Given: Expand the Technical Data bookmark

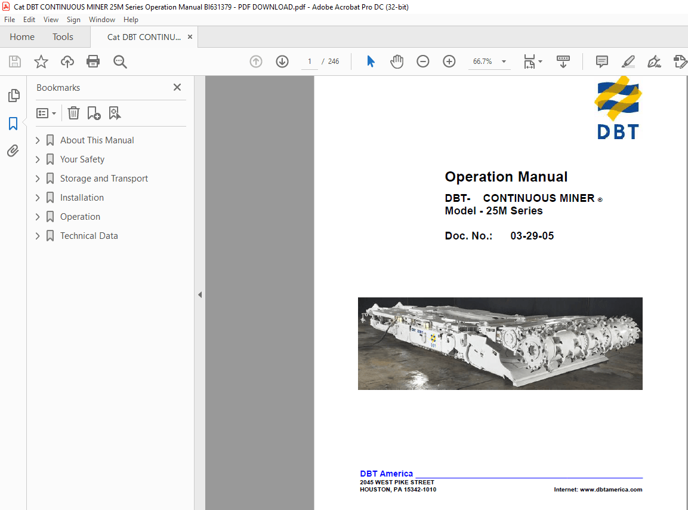Looking at the screenshot, I should tap(37, 235).
